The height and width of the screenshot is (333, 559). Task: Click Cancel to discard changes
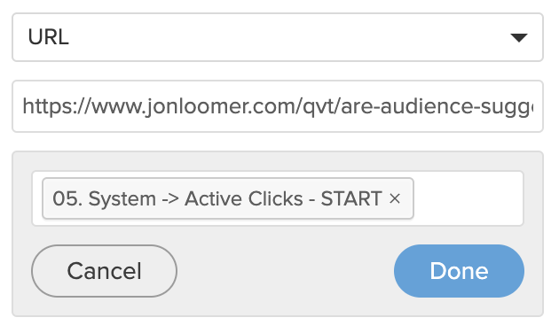point(104,271)
